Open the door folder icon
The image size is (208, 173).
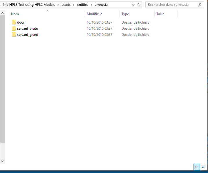click(14, 22)
